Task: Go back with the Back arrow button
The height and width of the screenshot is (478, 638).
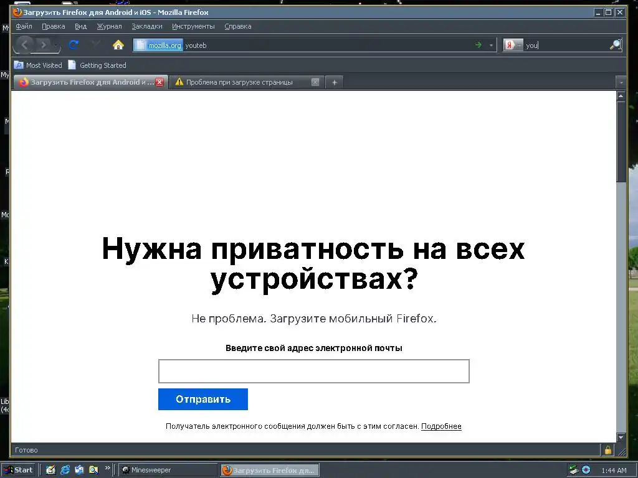Action: (x=24, y=45)
